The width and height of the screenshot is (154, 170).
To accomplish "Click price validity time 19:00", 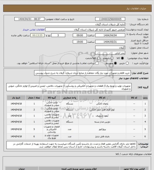I will (x=80, y=42).
